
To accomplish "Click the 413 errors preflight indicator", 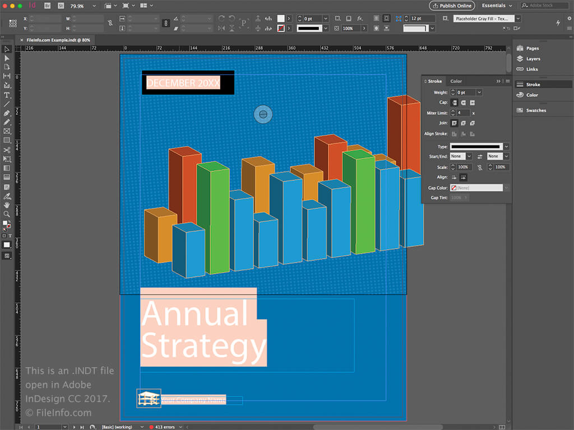I will pos(162,427).
